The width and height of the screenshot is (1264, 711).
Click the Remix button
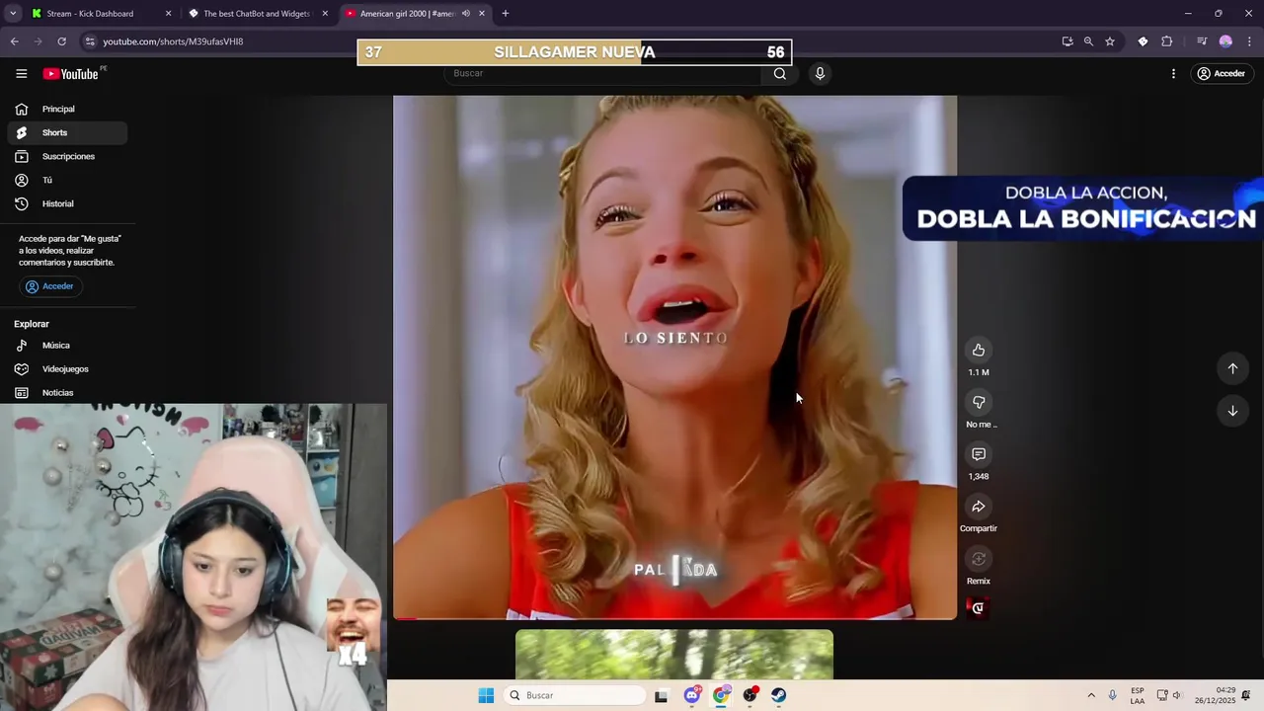point(979,559)
